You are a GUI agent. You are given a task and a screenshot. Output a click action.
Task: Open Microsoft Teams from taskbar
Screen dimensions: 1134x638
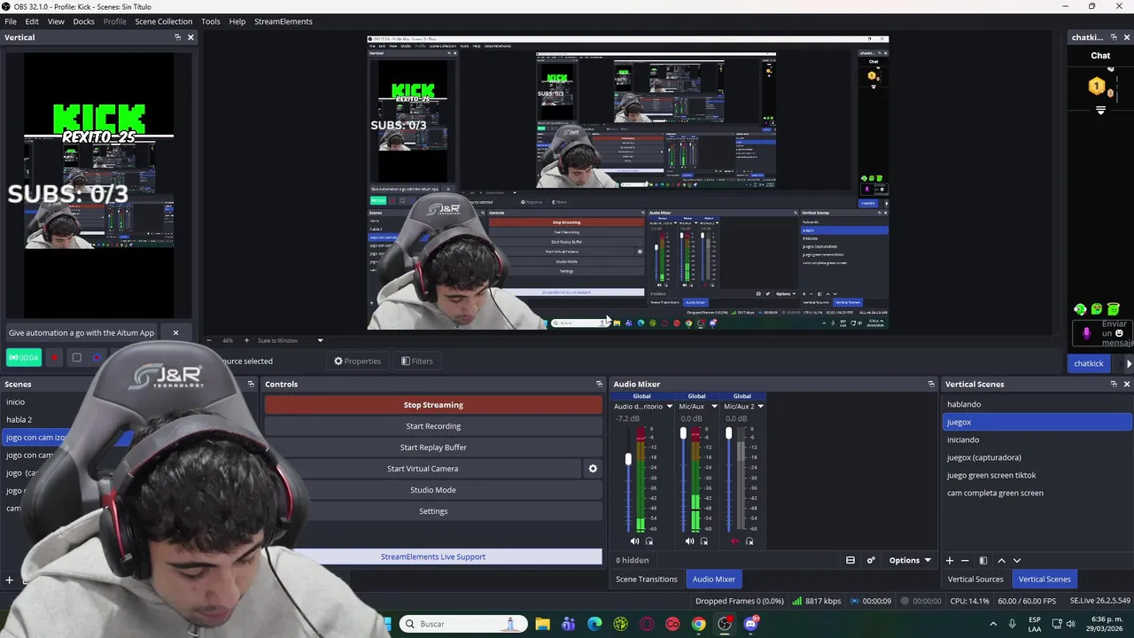569,624
